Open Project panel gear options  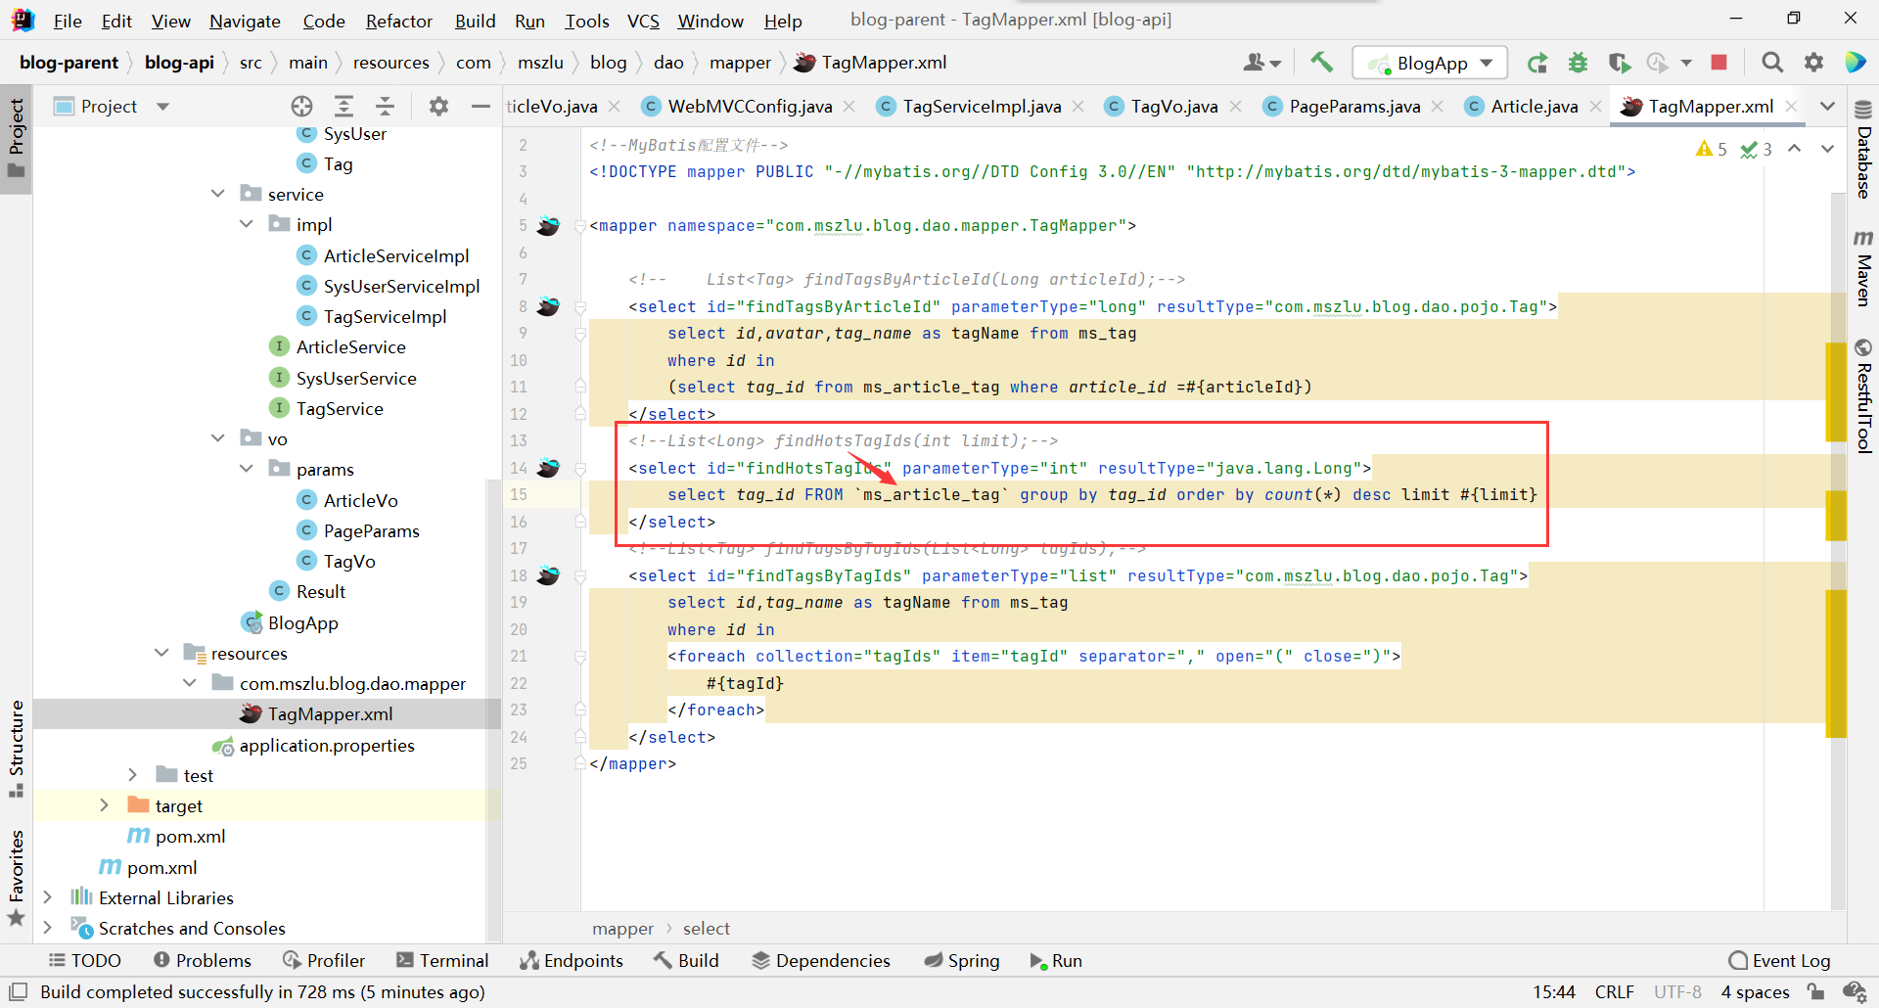pyautogui.click(x=438, y=106)
